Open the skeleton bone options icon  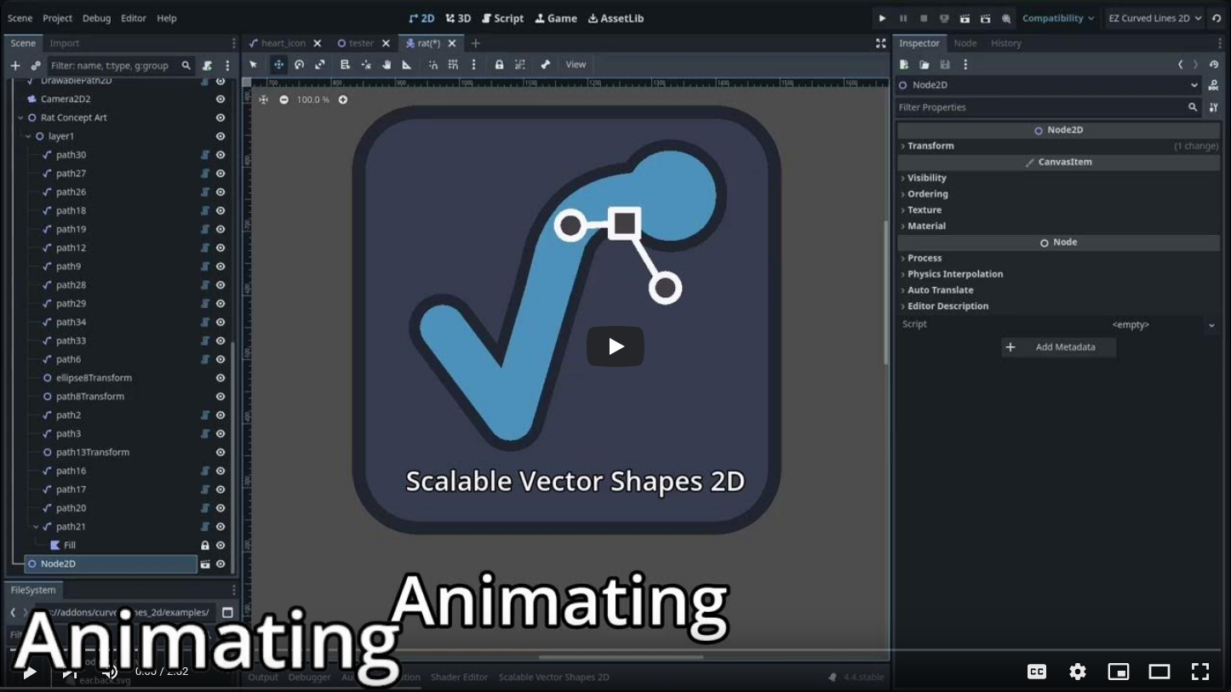pos(546,65)
